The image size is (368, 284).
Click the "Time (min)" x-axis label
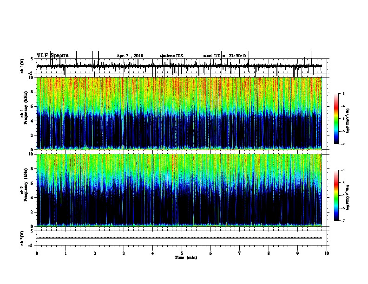(x=186, y=258)
